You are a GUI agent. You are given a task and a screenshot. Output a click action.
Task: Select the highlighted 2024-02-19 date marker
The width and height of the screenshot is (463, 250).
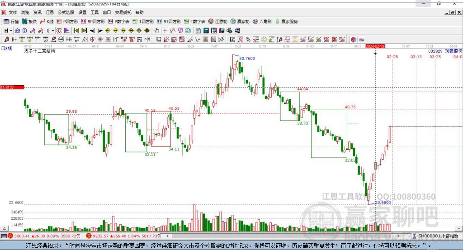pyautogui.click(x=375, y=46)
